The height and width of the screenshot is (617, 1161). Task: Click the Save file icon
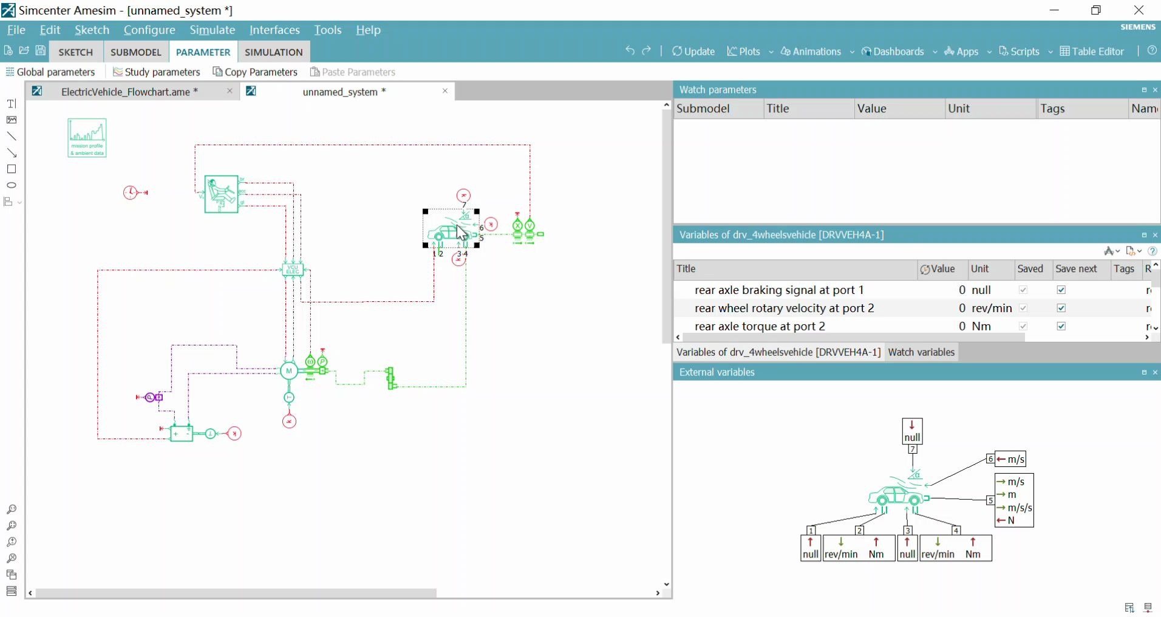point(41,51)
